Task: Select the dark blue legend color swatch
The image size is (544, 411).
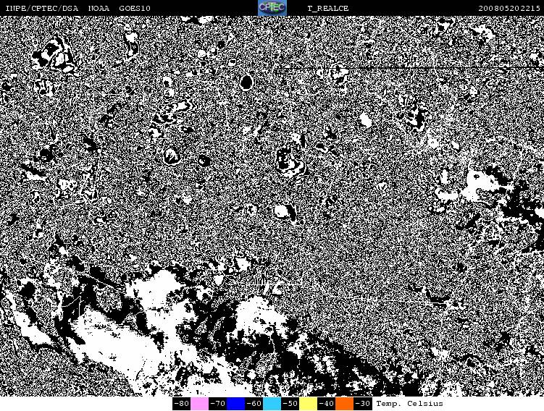Action: 235,404
